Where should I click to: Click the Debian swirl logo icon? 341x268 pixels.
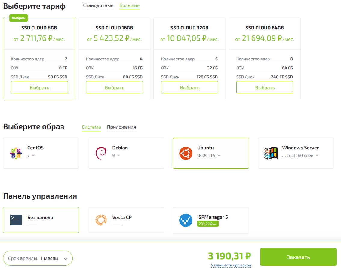[100, 152]
